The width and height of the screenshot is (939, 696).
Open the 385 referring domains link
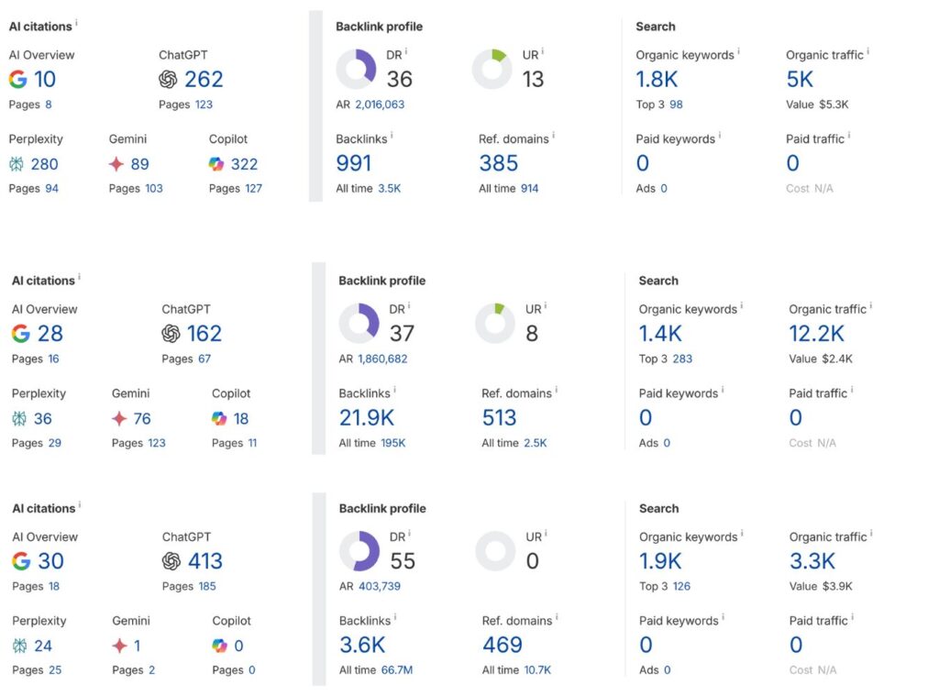pyautogui.click(x=498, y=163)
